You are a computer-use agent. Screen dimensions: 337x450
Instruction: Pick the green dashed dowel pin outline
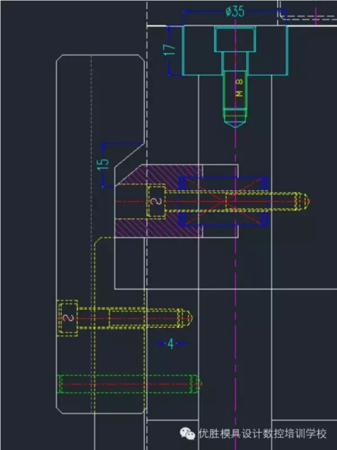click(x=129, y=384)
